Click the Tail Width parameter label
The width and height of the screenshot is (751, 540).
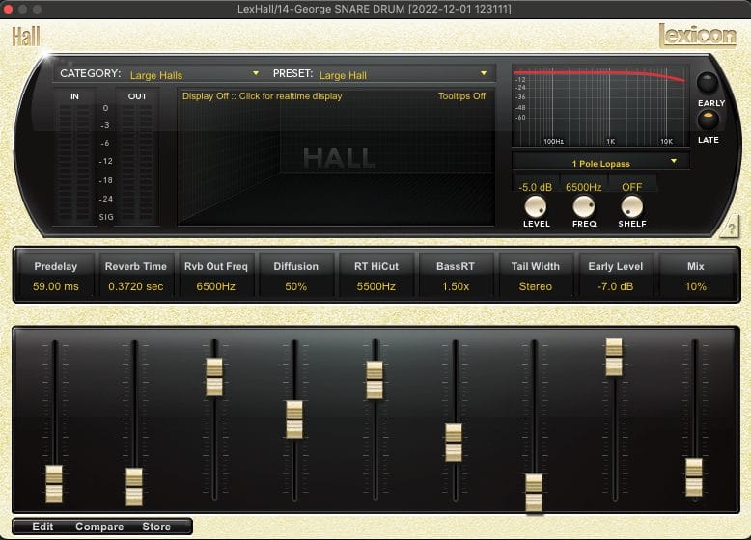536,266
